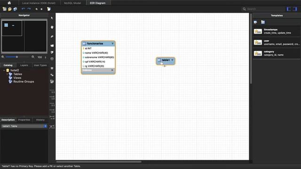The width and height of the screenshot is (301, 169).
Task: Click the 'cpf VARCHAR(14)' column row
Action: [98, 61]
